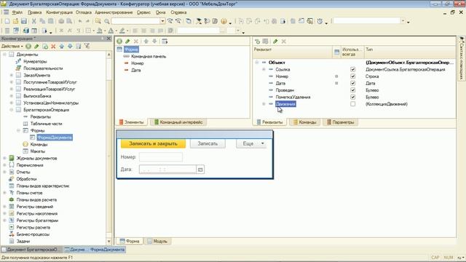Click the clock icon in the top-right toolbar
Image resolution: width=466 pixels, height=262 pixels.
pos(320,21)
